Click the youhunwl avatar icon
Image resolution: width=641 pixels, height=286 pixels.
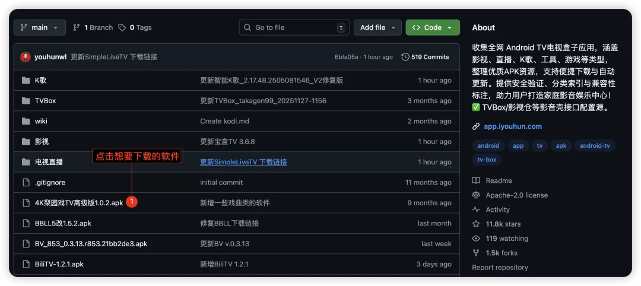pyautogui.click(x=26, y=57)
